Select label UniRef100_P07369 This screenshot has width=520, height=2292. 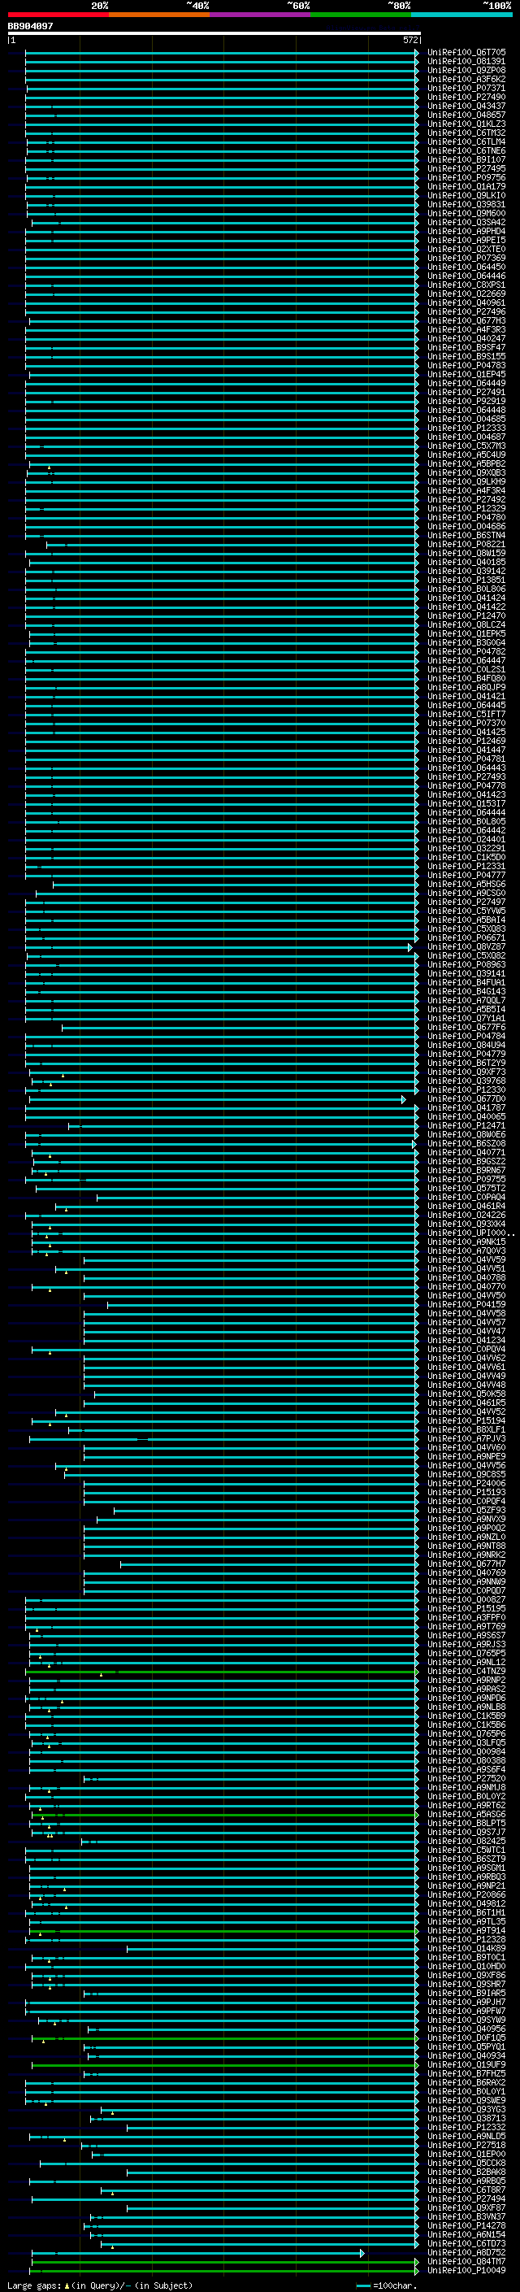[466, 258]
